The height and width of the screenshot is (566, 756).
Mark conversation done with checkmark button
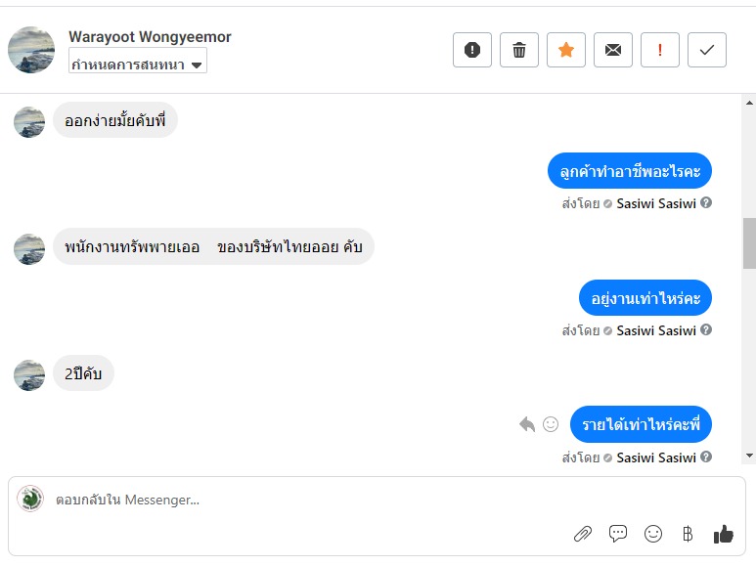click(x=707, y=50)
